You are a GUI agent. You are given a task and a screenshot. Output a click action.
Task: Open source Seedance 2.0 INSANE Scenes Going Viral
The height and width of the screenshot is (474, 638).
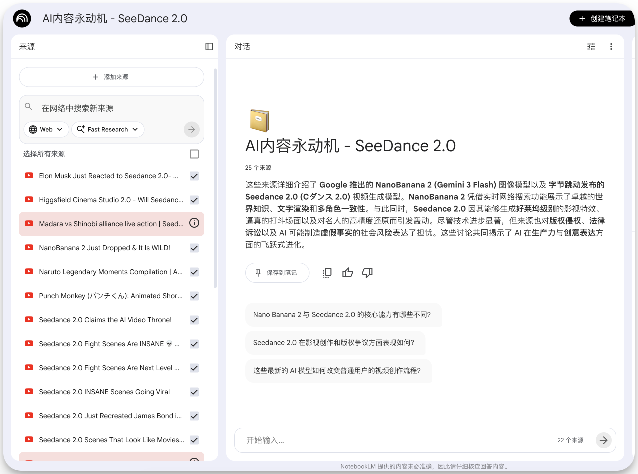pos(104,392)
